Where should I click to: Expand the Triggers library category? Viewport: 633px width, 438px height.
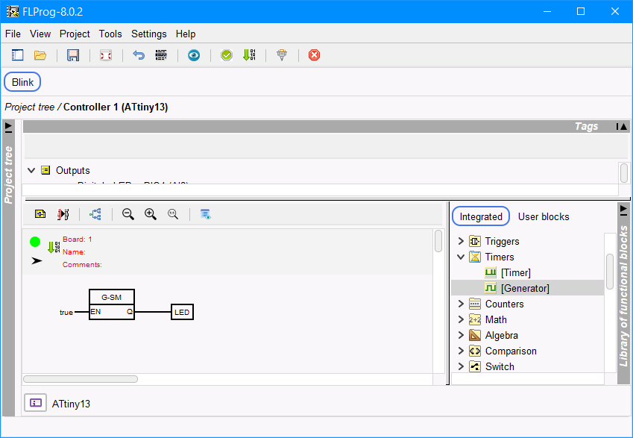coord(461,241)
